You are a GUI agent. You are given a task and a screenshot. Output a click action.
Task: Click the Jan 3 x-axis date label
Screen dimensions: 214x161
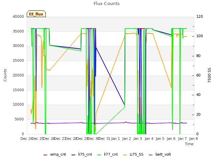click(x=137, y=139)
